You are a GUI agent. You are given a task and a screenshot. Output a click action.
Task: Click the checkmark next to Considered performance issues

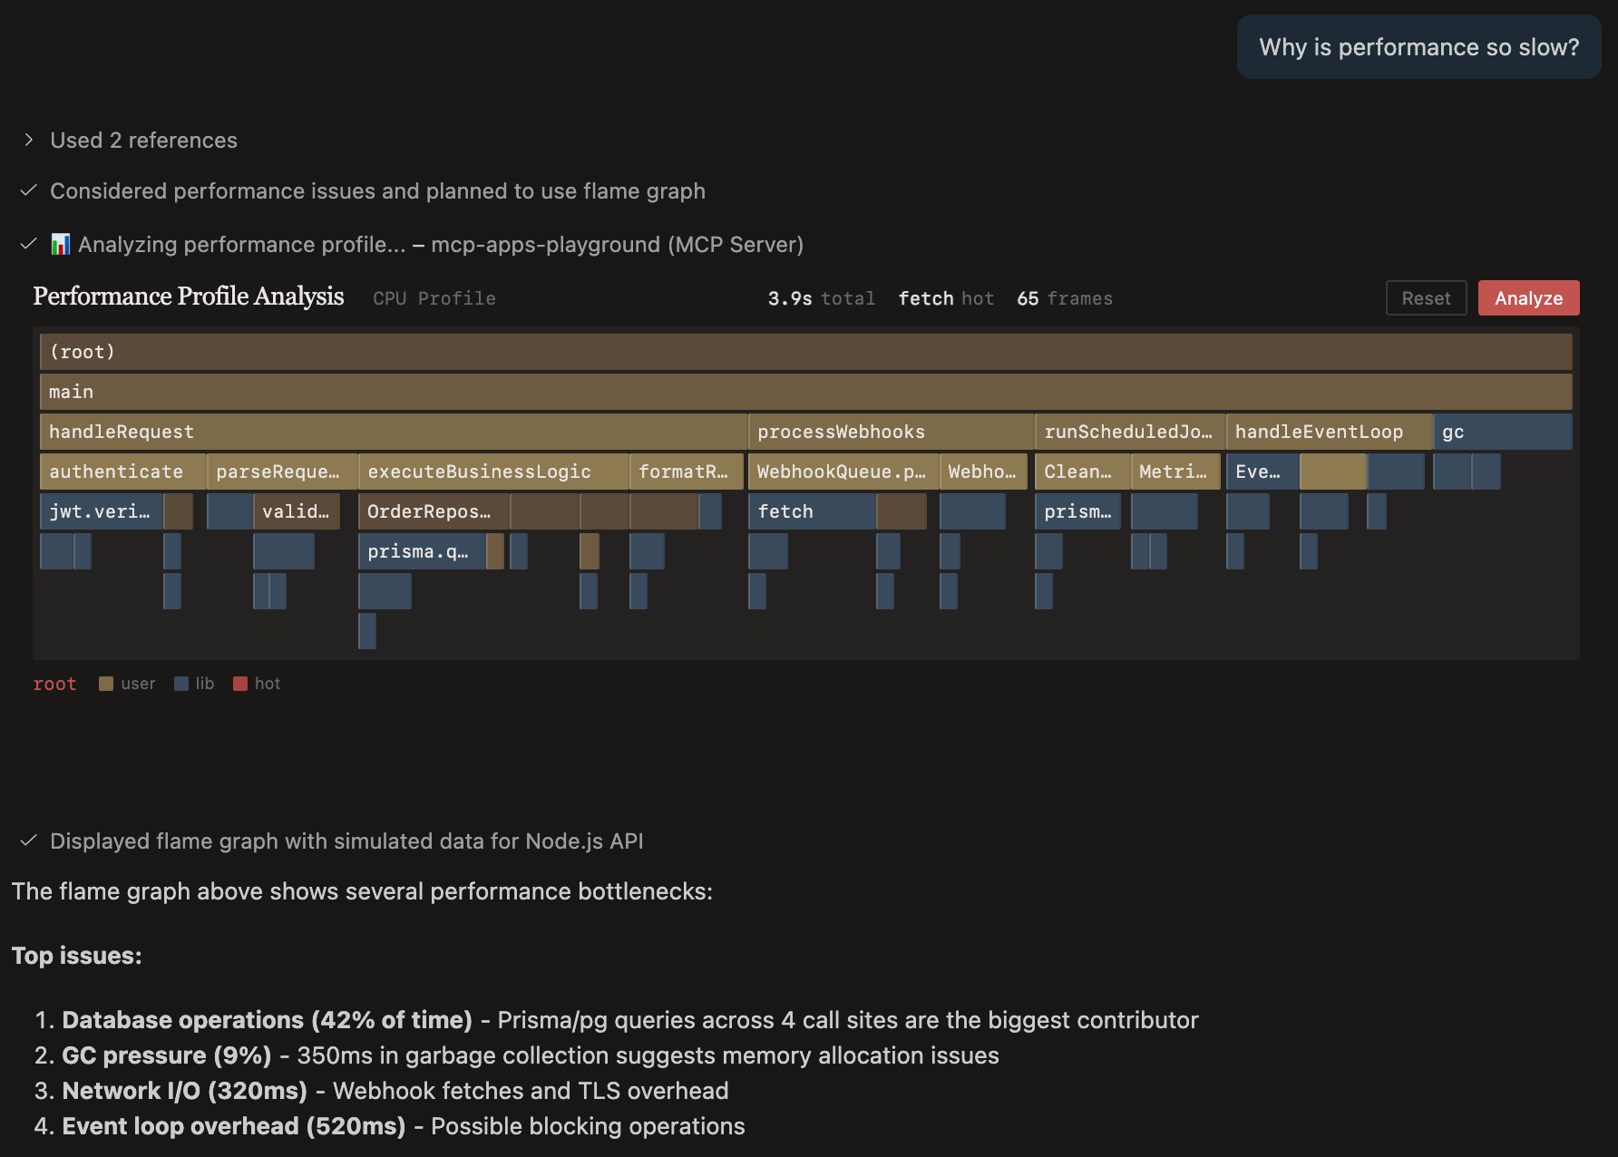coord(28,190)
